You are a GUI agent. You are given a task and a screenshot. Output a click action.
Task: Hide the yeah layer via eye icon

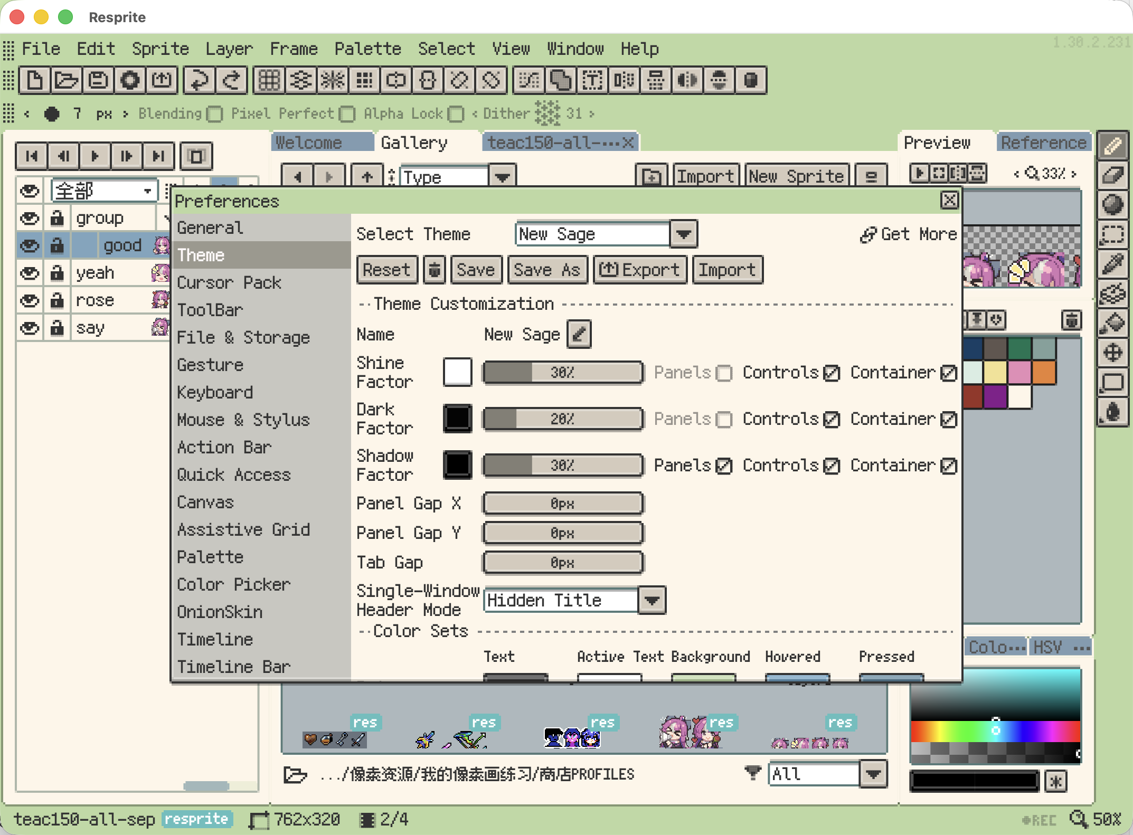click(30, 273)
